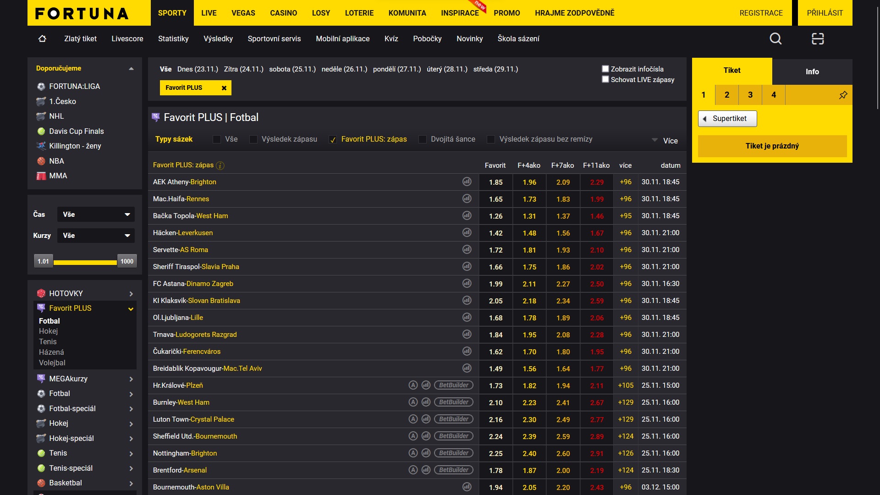Expand the Hokej category arrow
The image size is (880, 495).
(131, 424)
